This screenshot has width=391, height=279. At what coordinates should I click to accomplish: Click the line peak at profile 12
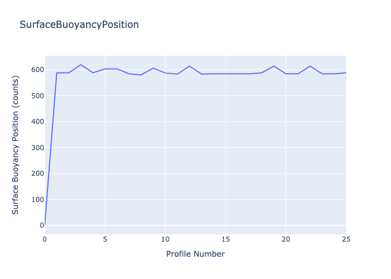click(189, 66)
